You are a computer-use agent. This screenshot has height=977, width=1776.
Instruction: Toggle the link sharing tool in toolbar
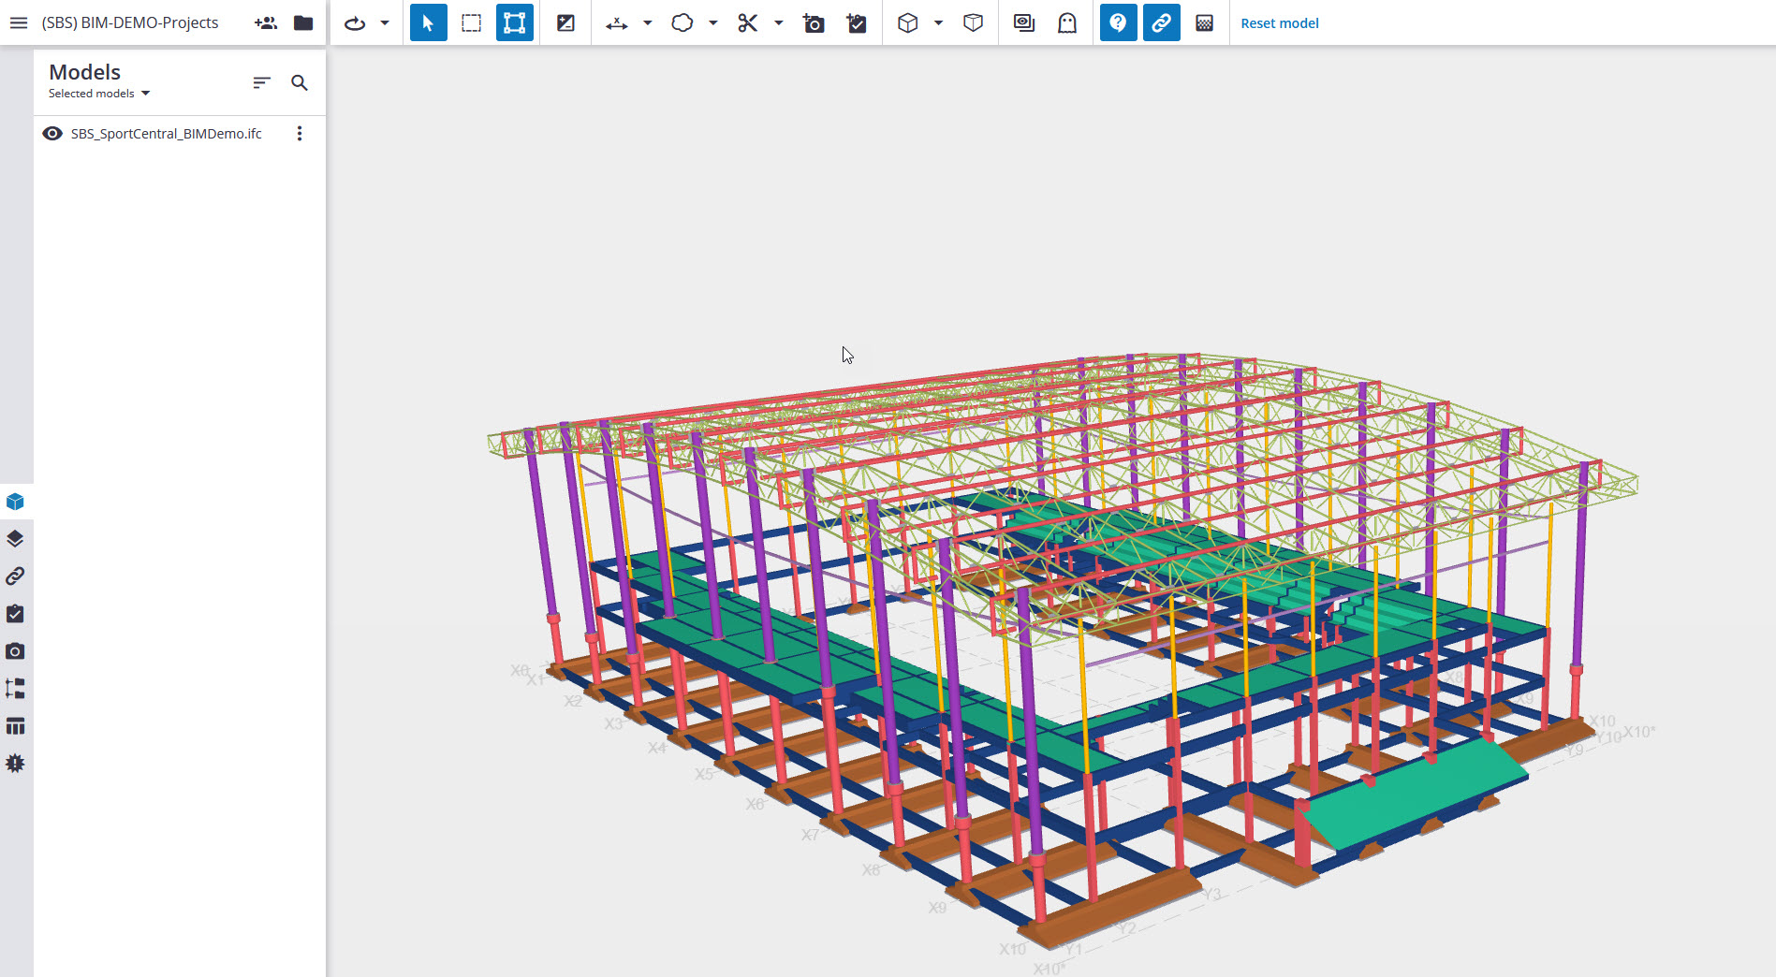(x=1161, y=22)
